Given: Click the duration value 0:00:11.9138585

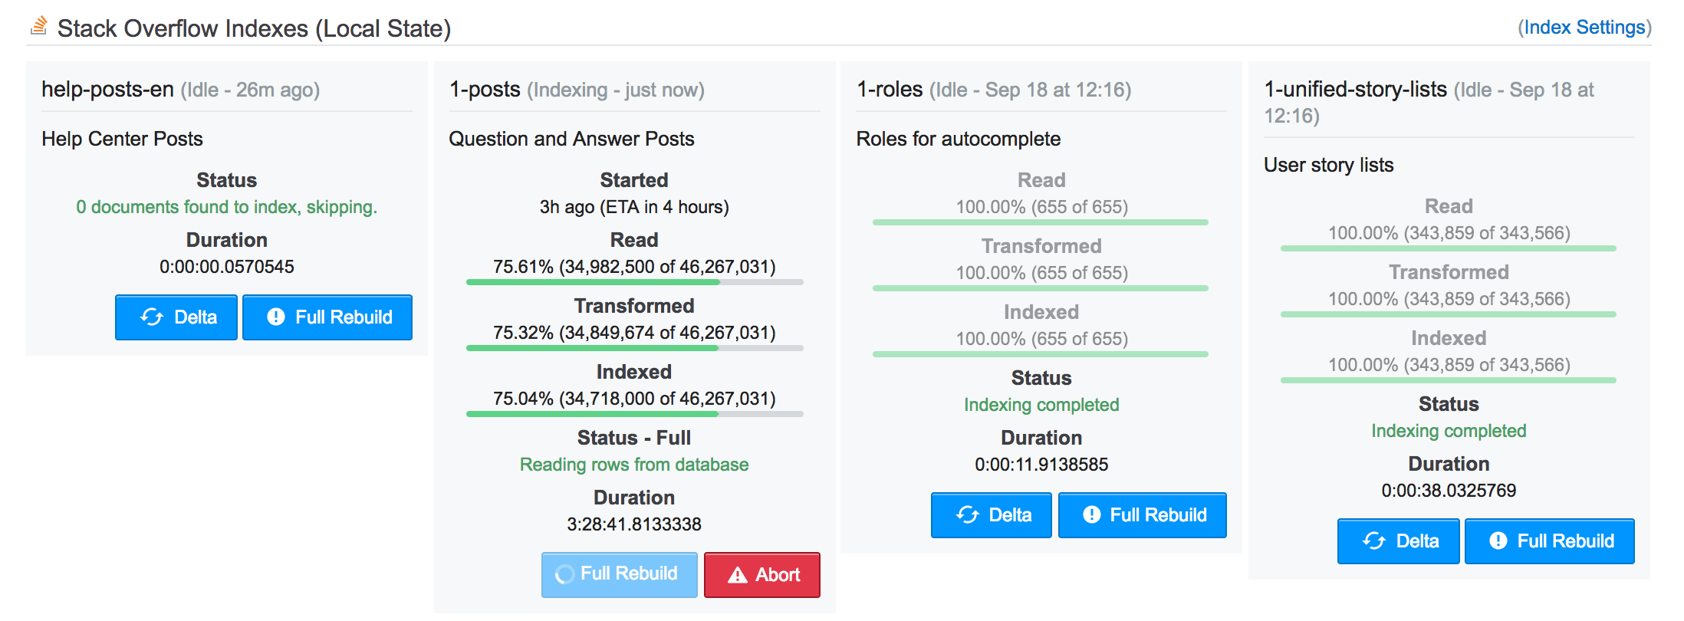Looking at the screenshot, I should (1041, 465).
